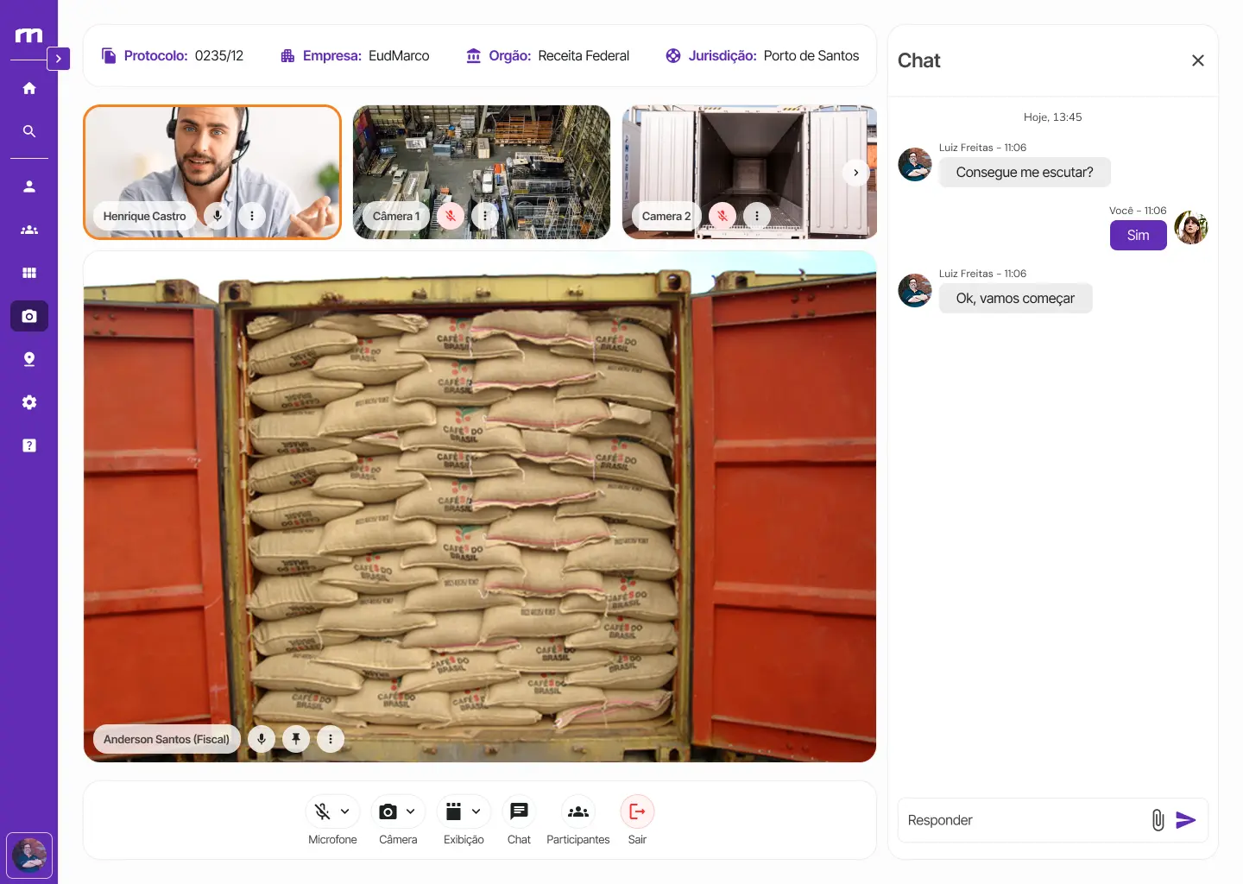Expand the Microfone options dropdown arrow
Screen dimensions: 1243x884
(345, 811)
